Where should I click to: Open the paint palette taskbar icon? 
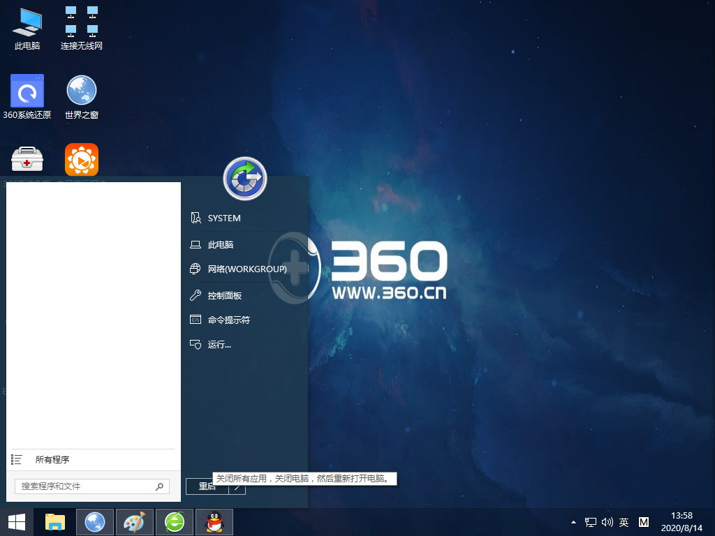[x=135, y=522]
